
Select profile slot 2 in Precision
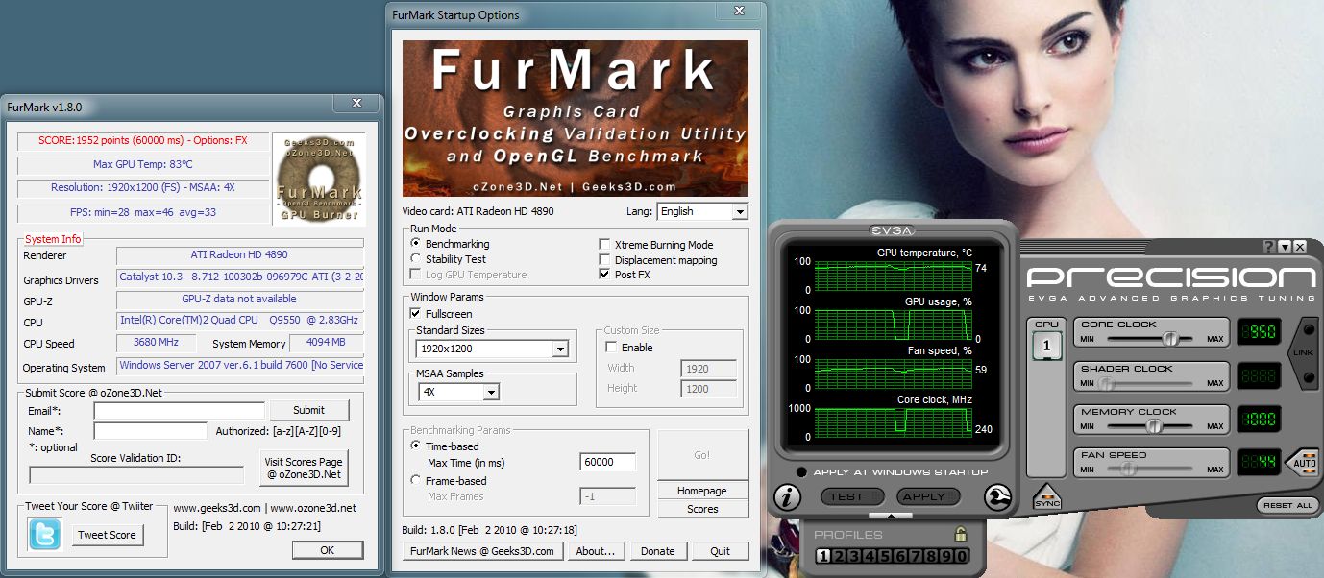click(x=838, y=556)
